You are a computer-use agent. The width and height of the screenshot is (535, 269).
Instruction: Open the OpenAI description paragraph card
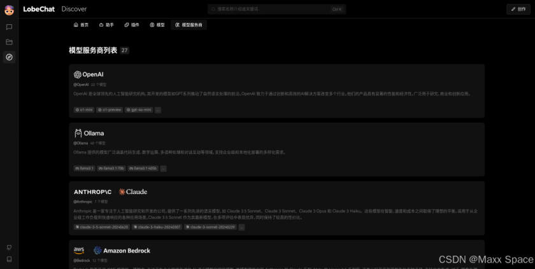coord(273,94)
